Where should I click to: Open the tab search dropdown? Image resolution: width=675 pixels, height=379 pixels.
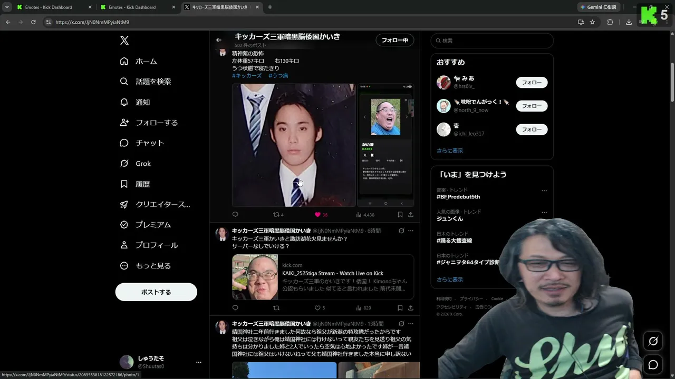7,7
